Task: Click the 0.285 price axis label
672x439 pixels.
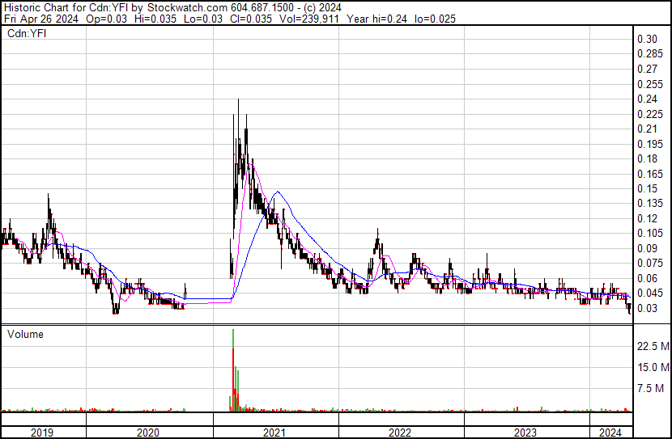Action: pyautogui.click(x=649, y=54)
